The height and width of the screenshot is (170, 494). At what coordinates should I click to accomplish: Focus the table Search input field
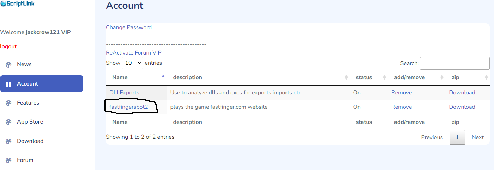[454, 63]
